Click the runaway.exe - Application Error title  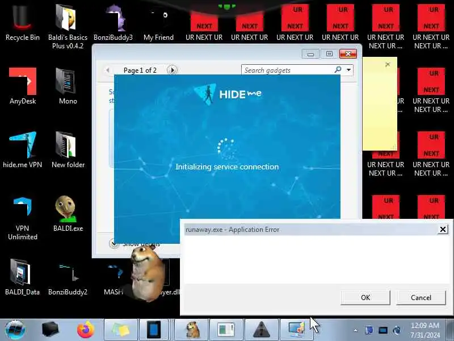click(x=232, y=230)
